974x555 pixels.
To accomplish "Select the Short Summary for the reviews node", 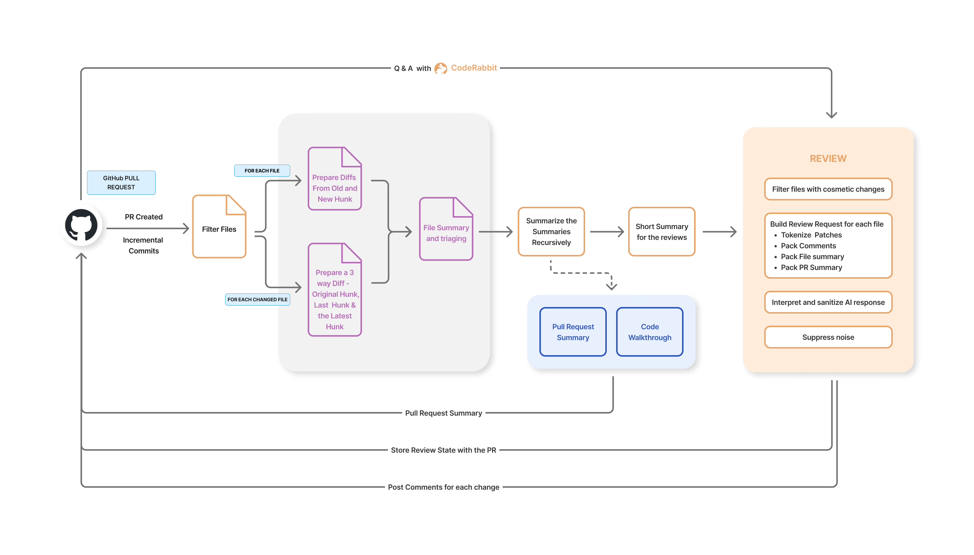I will 661,231.
